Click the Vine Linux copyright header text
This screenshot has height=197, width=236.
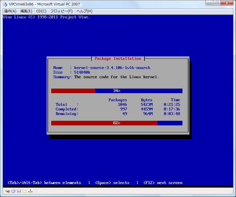pyautogui.click(x=46, y=17)
